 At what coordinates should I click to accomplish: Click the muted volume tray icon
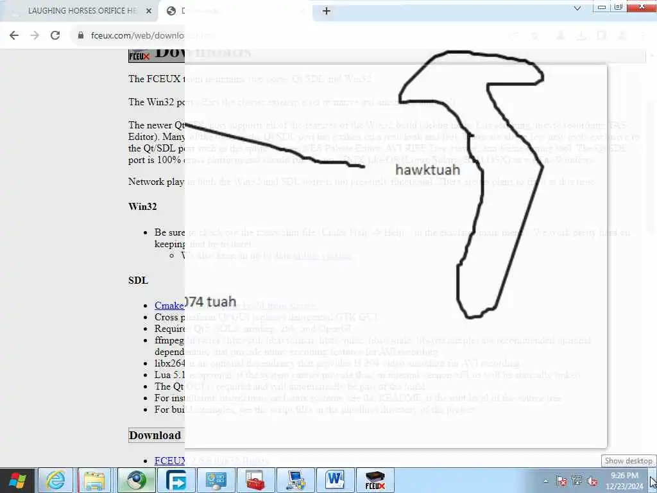click(x=592, y=481)
